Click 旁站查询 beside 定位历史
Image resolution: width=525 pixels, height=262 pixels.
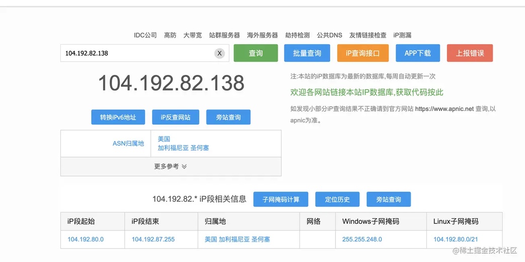pos(389,200)
